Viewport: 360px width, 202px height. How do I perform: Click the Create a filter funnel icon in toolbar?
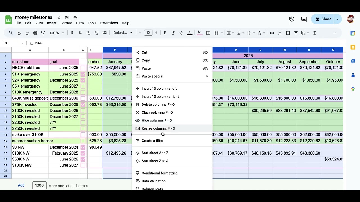point(296,33)
